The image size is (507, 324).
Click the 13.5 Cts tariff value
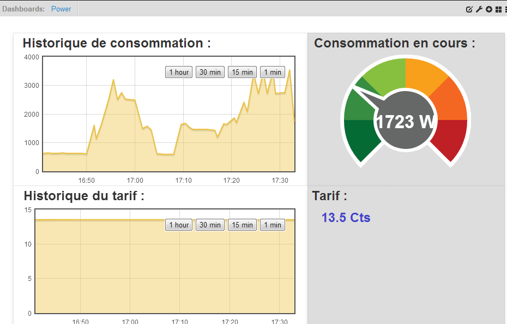pos(346,218)
